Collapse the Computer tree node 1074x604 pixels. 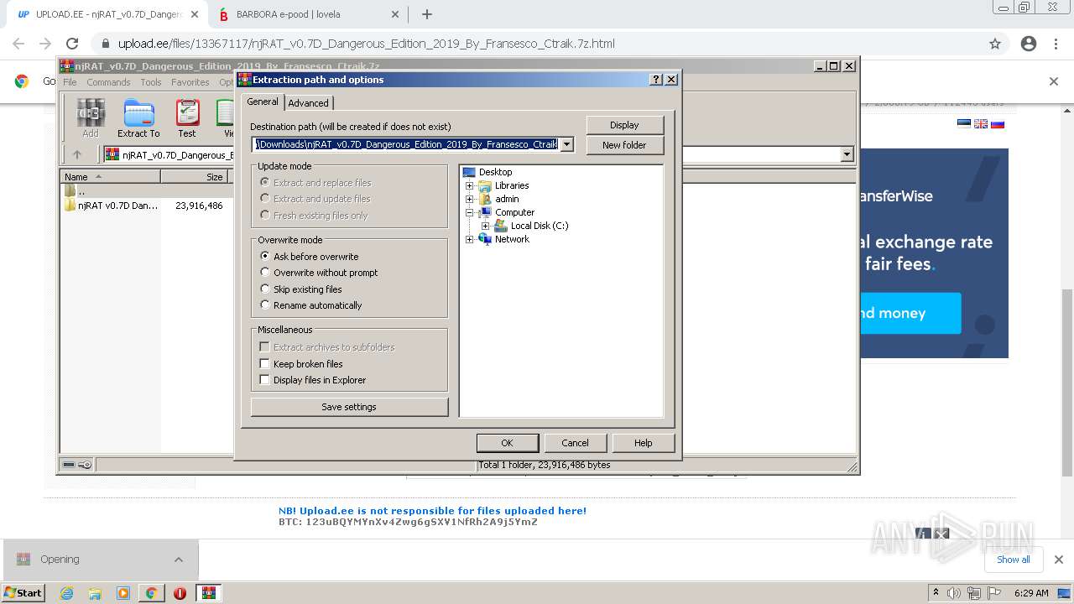(470, 212)
